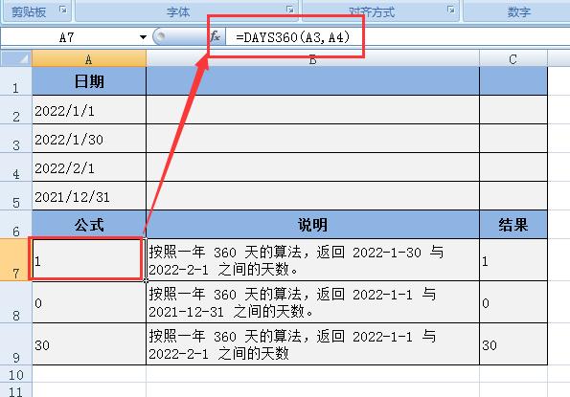570x397 pixels.
Task: Click the 说明 header cell
Action: [312, 225]
